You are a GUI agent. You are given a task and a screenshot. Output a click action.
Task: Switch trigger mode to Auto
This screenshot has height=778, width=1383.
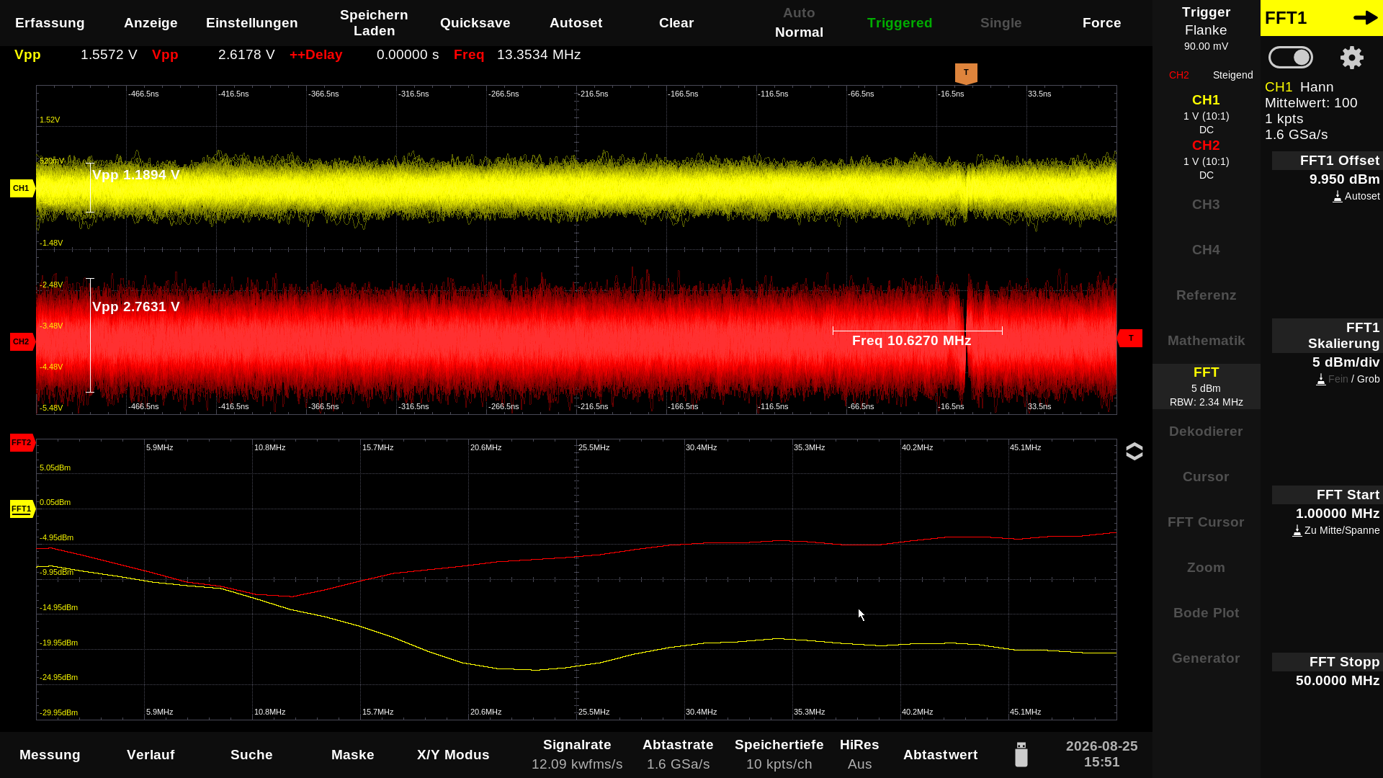pos(799,13)
